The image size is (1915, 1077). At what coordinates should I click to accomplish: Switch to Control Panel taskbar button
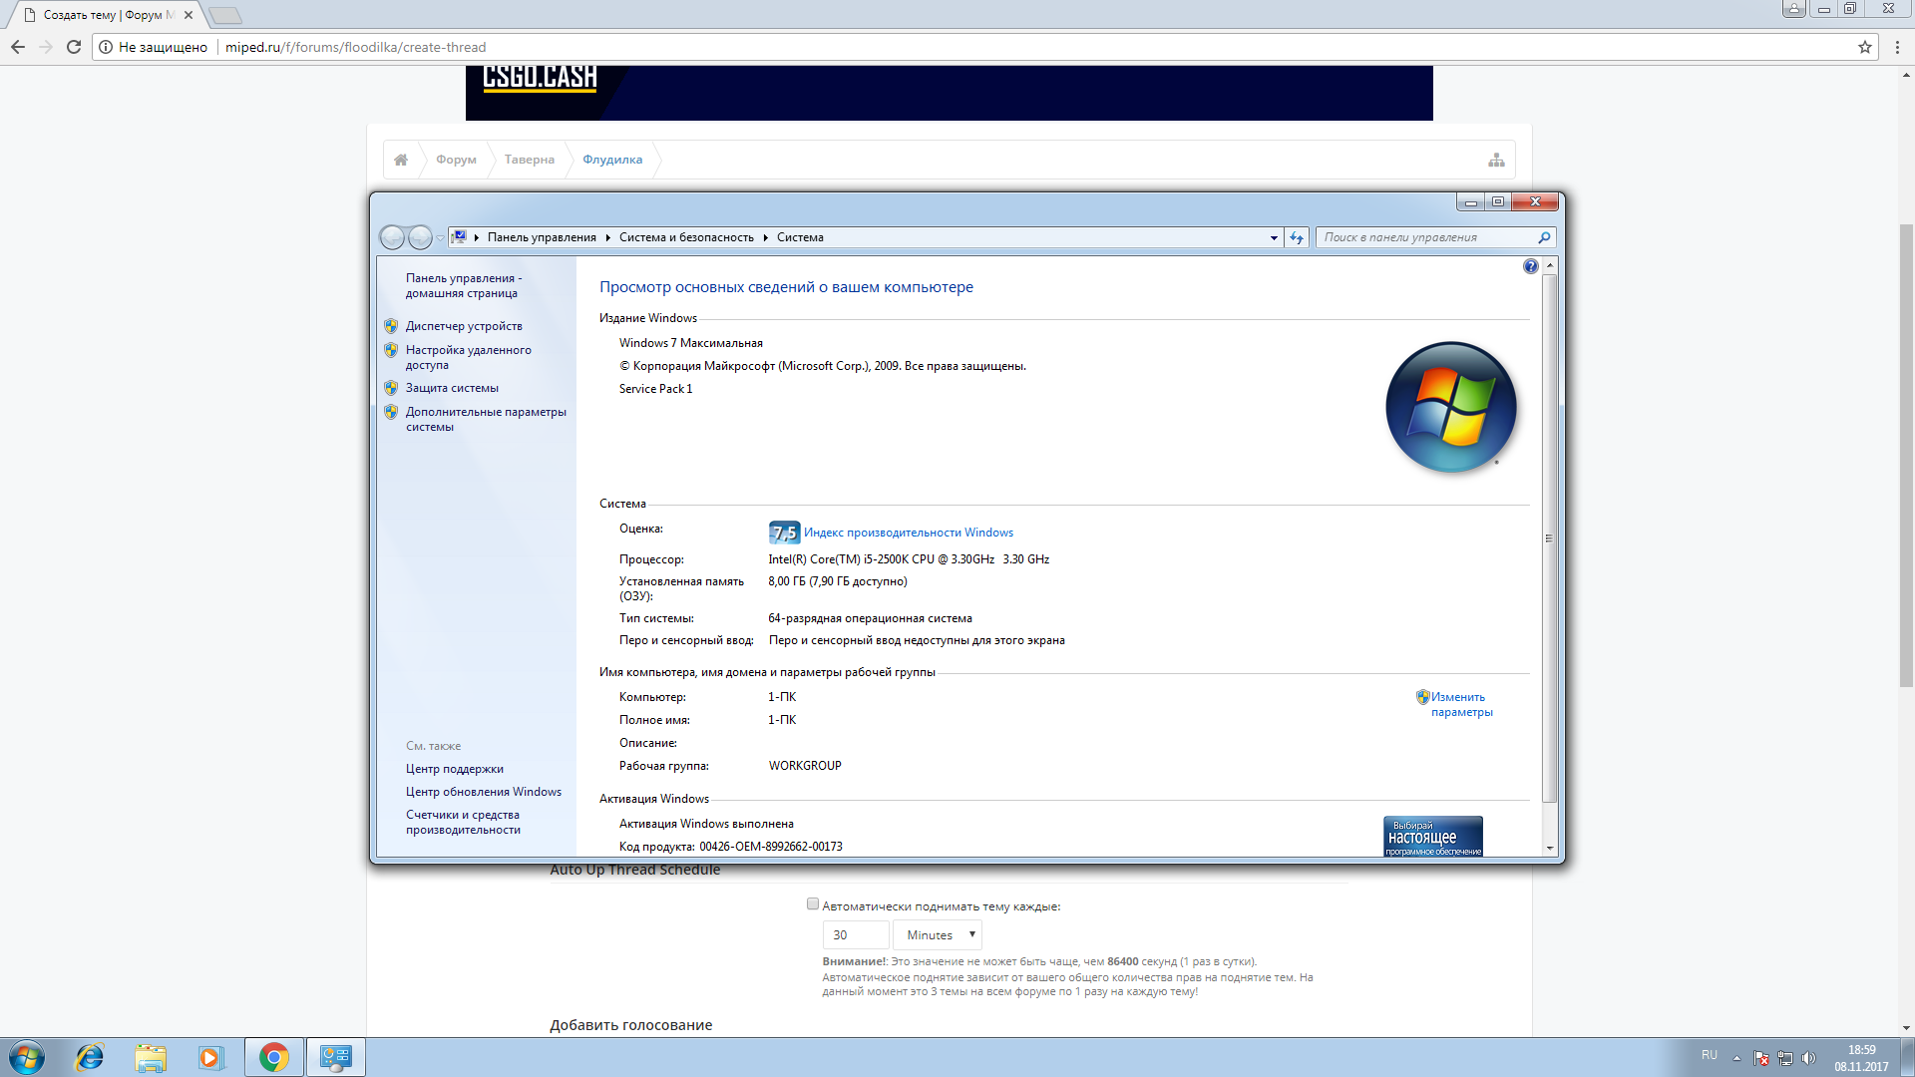pyautogui.click(x=336, y=1057)
